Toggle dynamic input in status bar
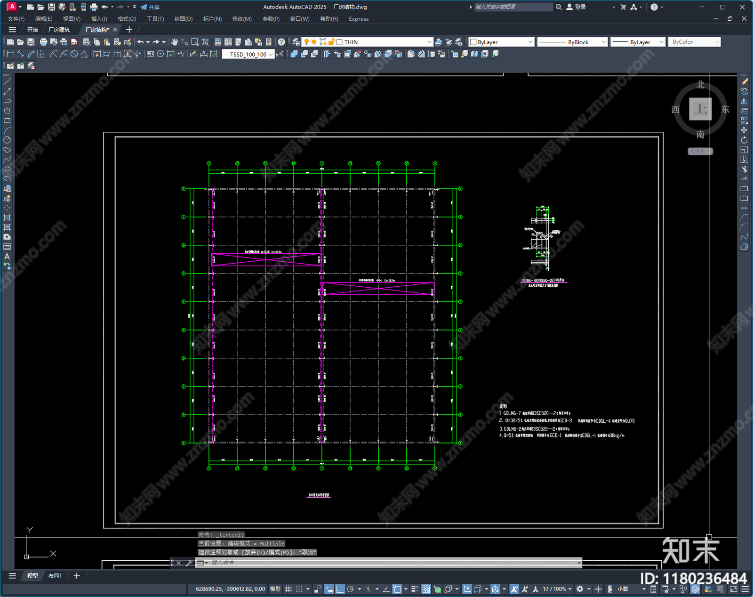Image resolution: width=753 pixels, height=597 pixels. click(329, 589)
